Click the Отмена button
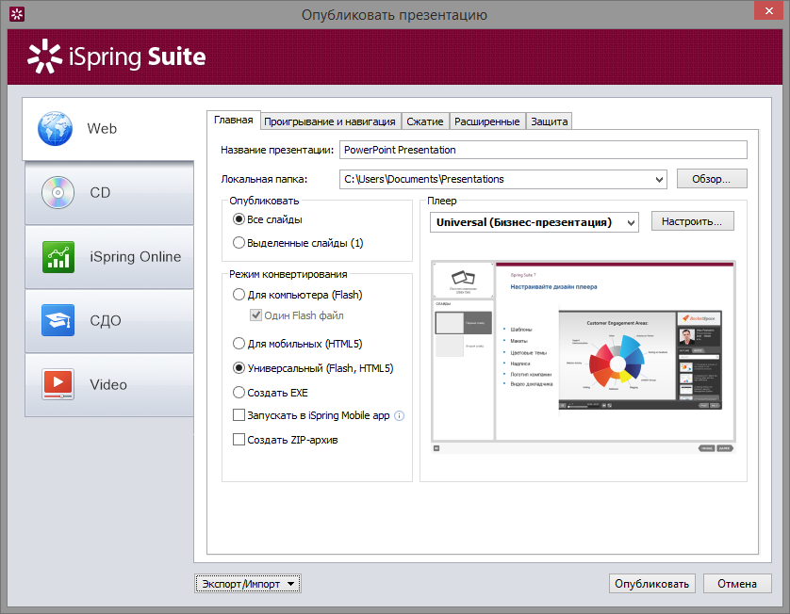 coord(737,584)
